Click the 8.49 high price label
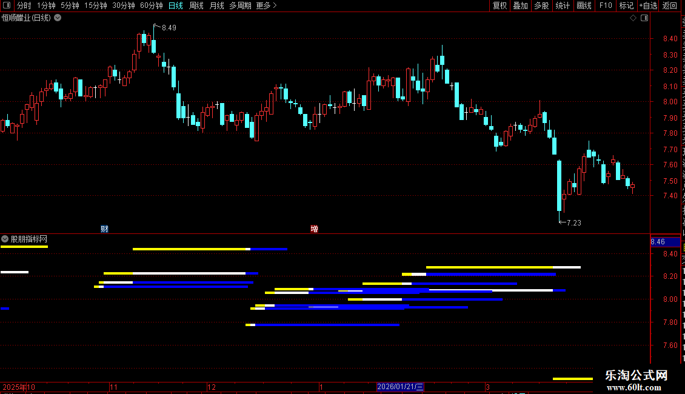 coord(169,28)
